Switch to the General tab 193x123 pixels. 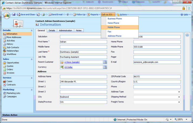tap(41, 30)
